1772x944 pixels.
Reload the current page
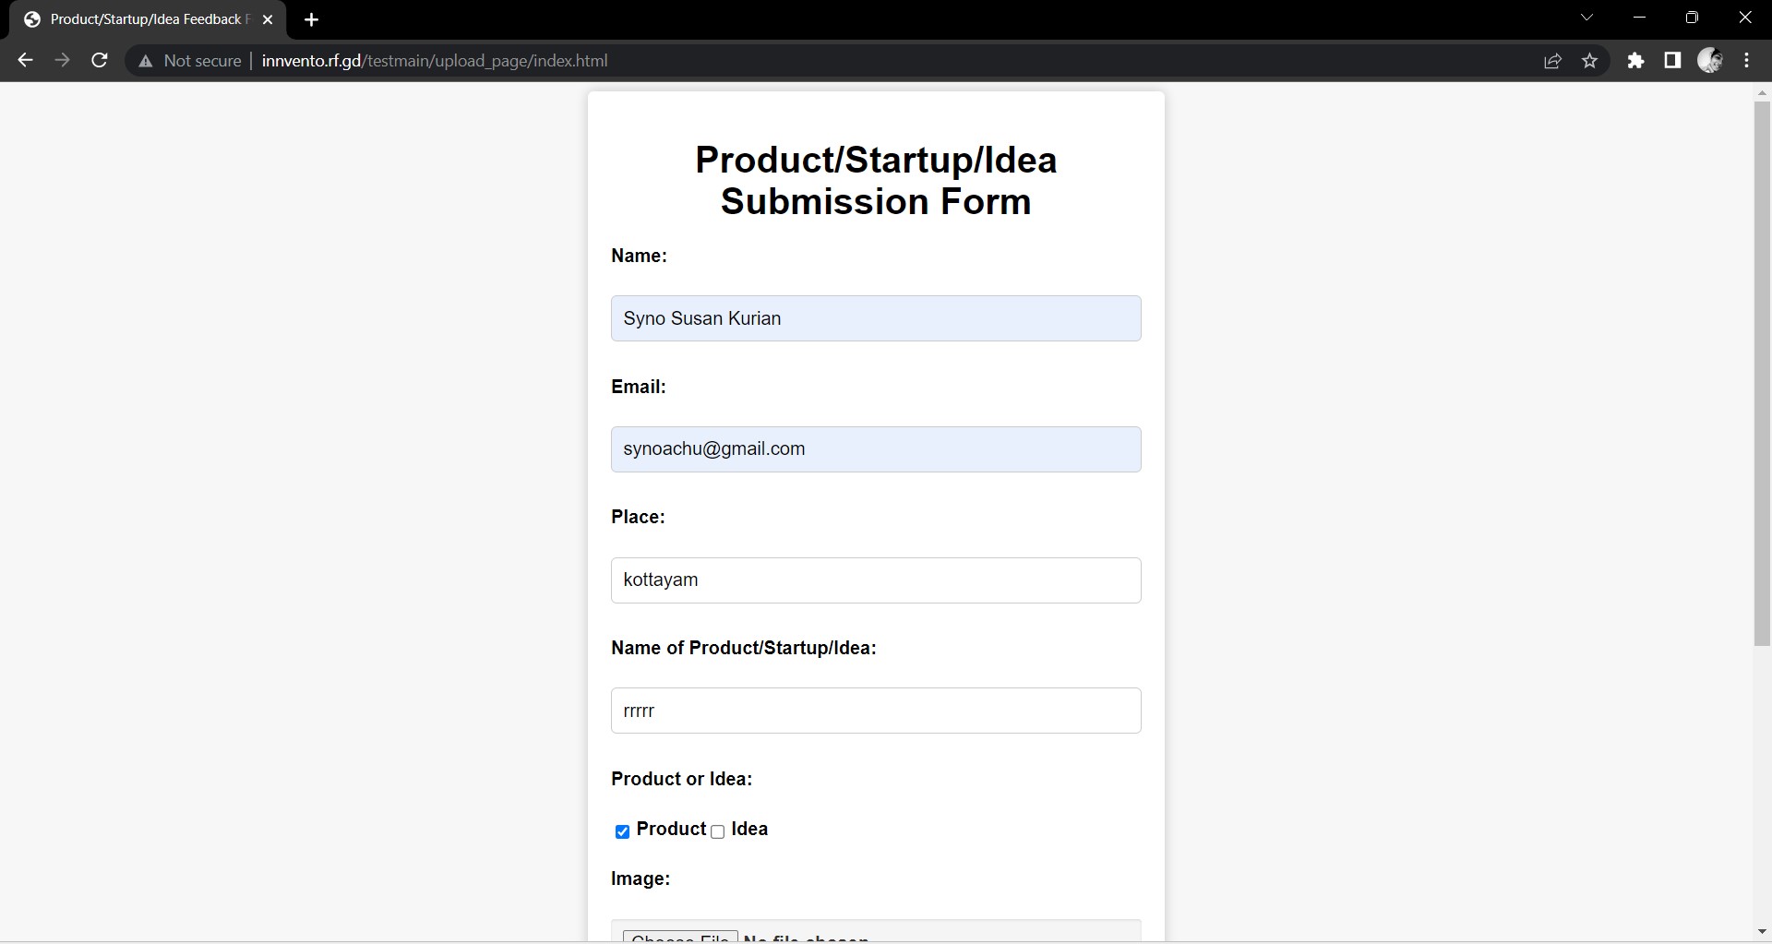click(x=100, y=61)
